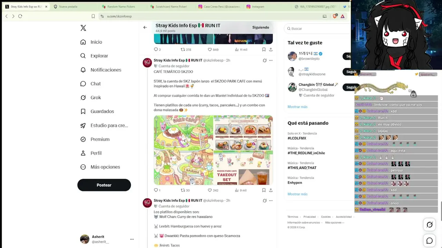Open Notificaciones in the sidebar
442x248 pixels.
pos(101,70)
